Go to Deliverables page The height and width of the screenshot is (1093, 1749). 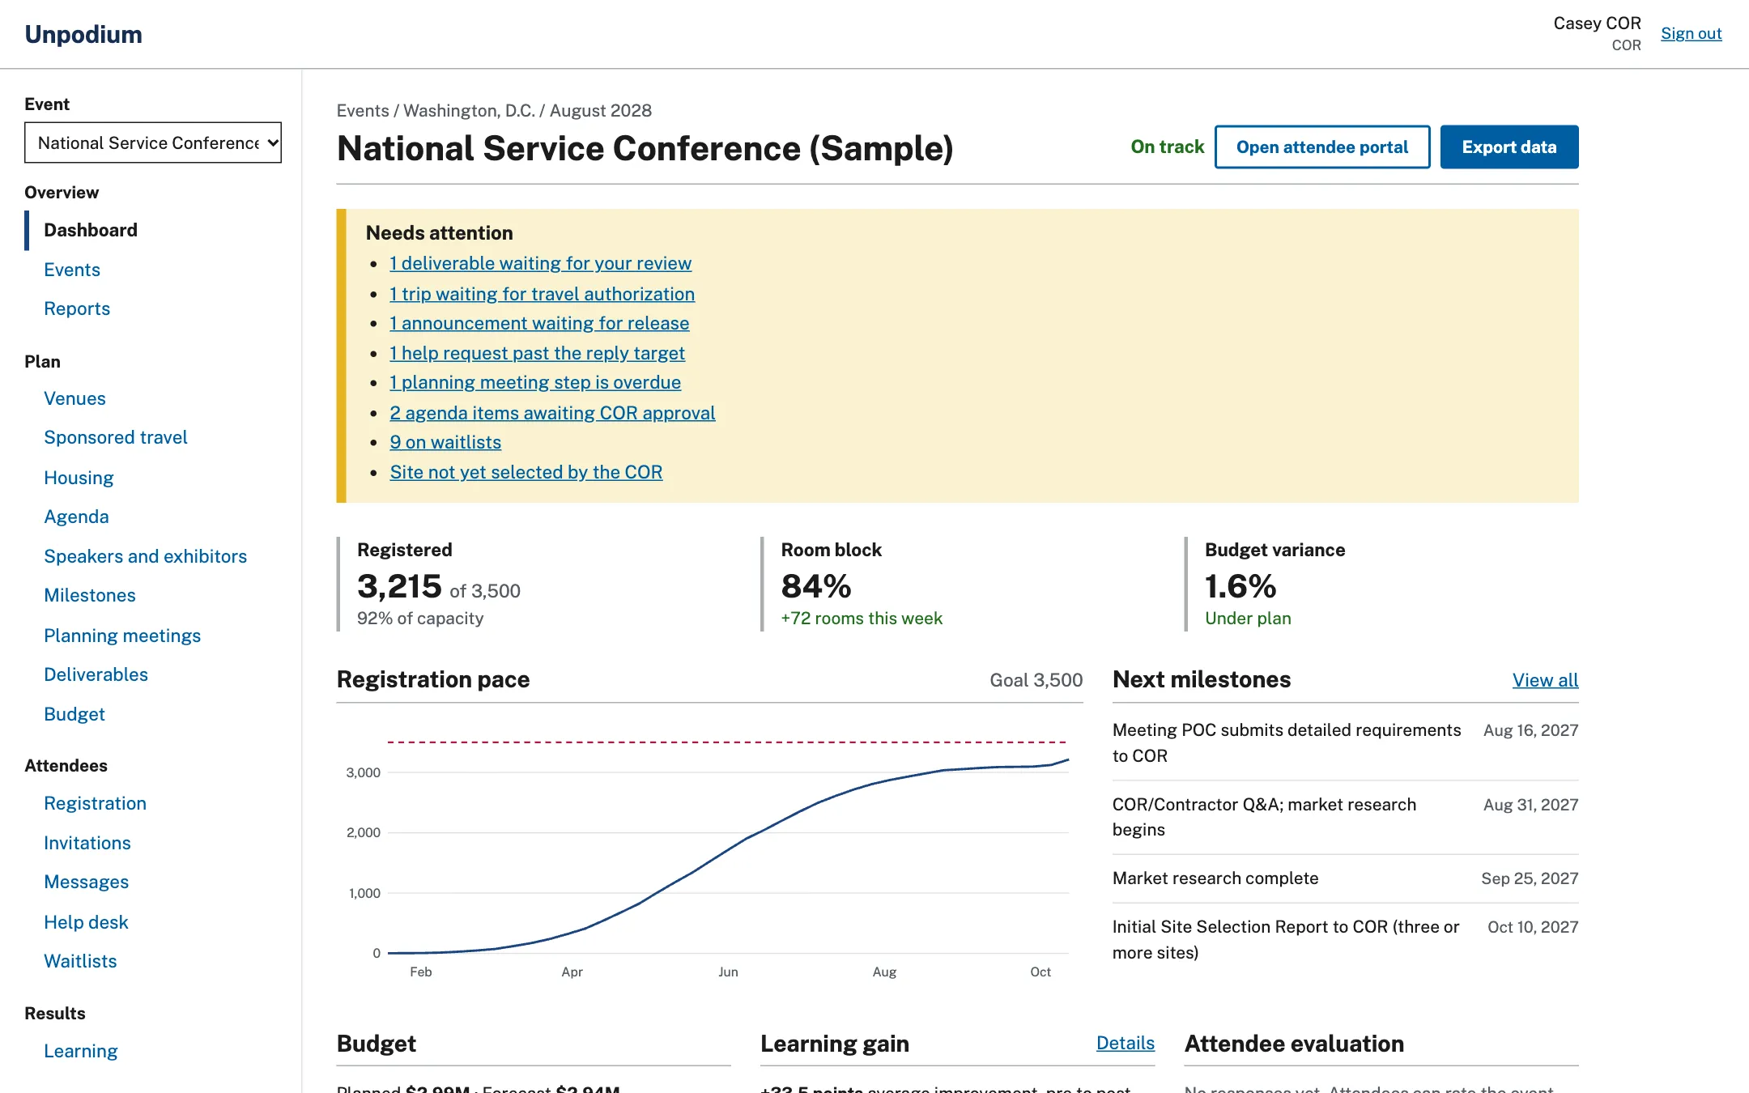coord(96,674)
